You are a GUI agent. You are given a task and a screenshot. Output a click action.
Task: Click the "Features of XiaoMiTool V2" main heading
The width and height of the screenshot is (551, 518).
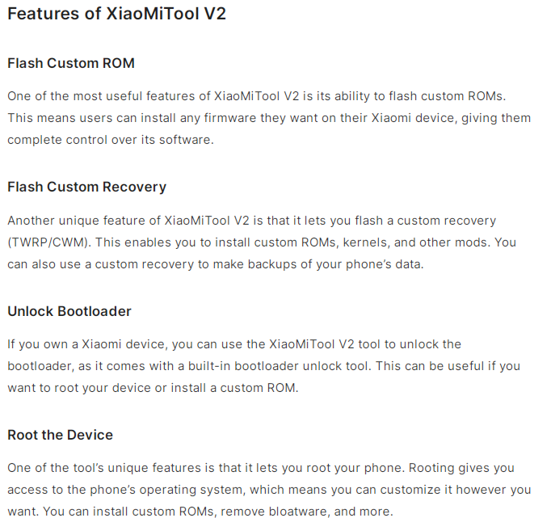coord(116,14)
